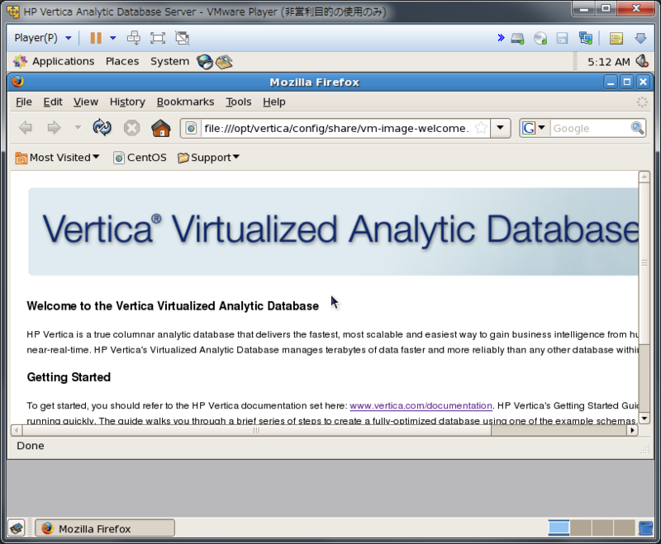Expand the VMware devices chevron
This screenshot has width=661, height=544.
[501, 38]
